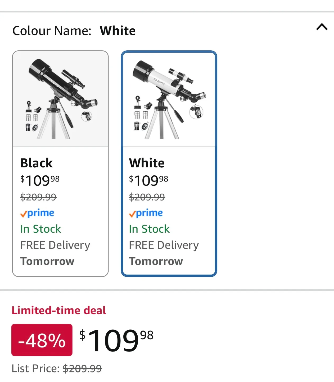Click In Stock text under White
Screen dimensions: 334x382
[149, 229]
